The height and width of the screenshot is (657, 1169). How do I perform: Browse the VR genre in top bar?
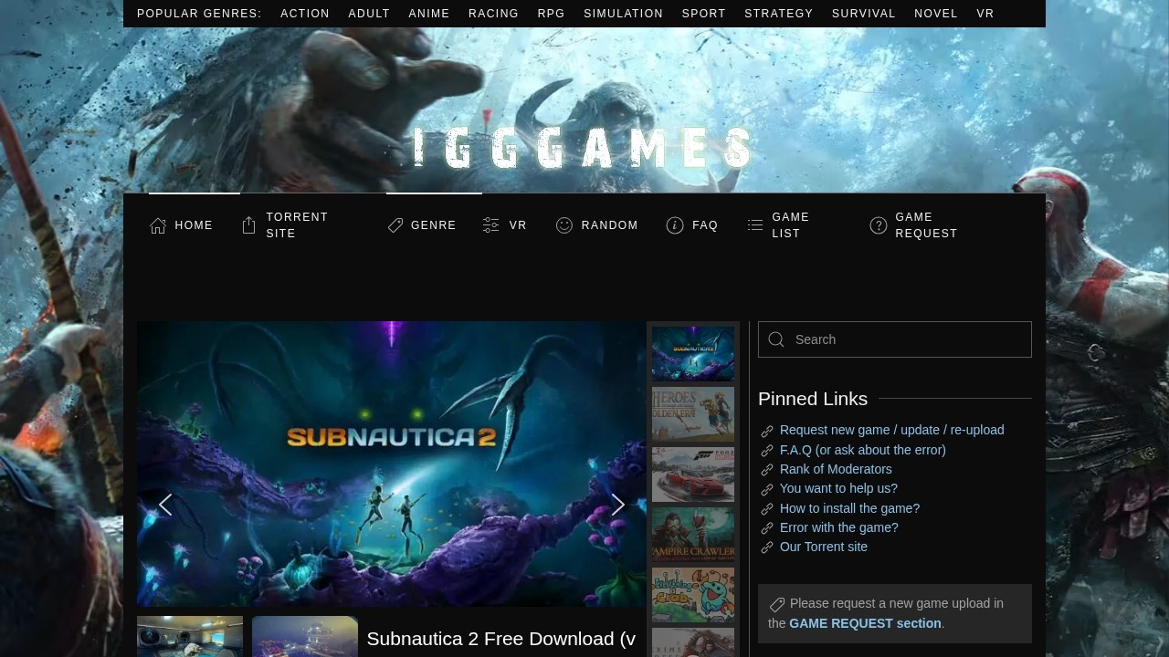point(985,14)
